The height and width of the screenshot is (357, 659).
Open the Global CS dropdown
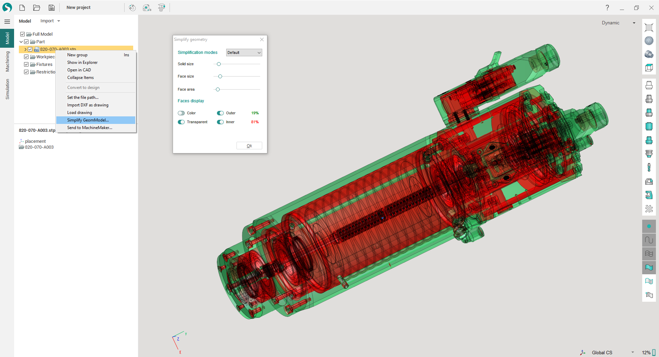[x=633, y=353]
